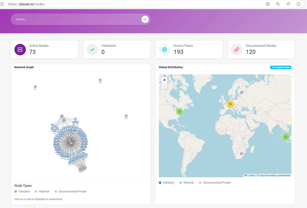Click the magnifier search button in the search bar

[145, 19]
